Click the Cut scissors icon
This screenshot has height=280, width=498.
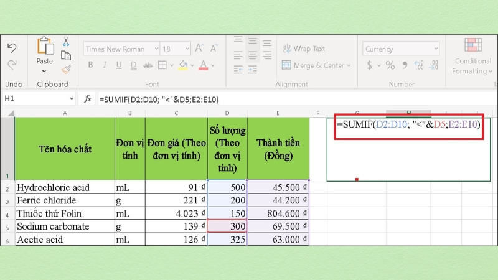65,42
